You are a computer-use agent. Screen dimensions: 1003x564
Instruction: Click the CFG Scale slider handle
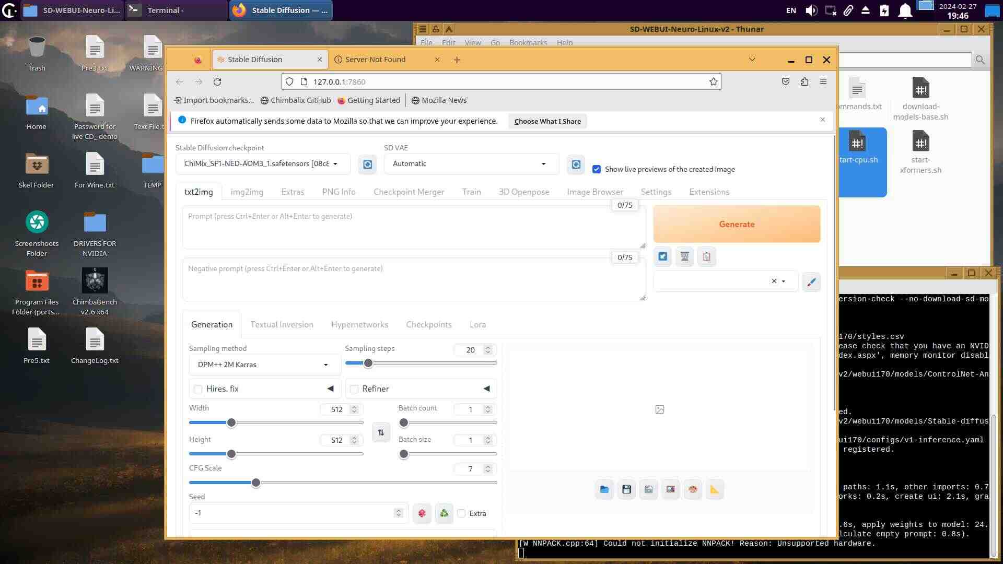pyautogui.click(x=255, y=483)
